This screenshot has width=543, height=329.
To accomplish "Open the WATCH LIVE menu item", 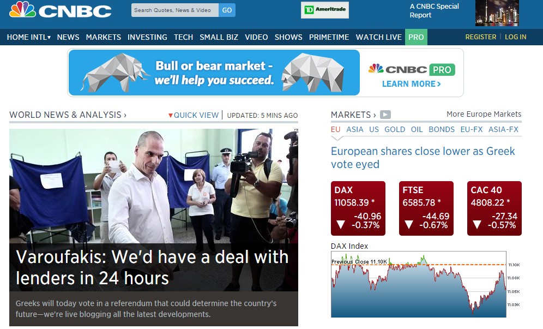I will (378, 37).
